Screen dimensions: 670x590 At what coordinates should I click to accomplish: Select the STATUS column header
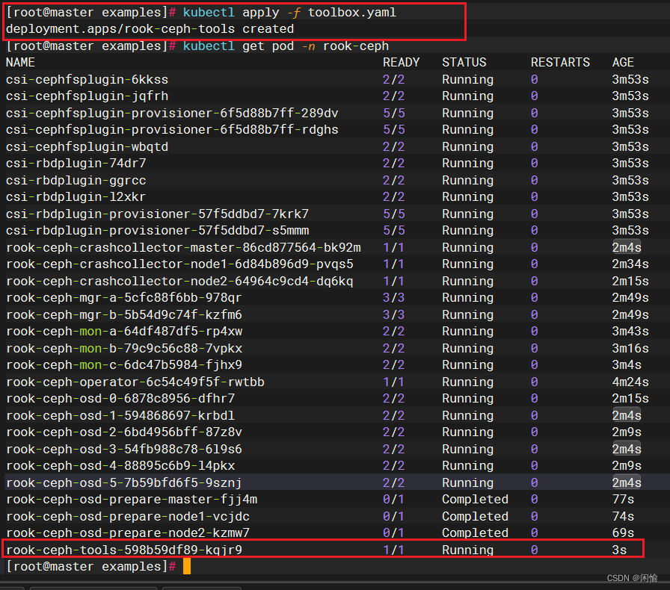[464, 62]
